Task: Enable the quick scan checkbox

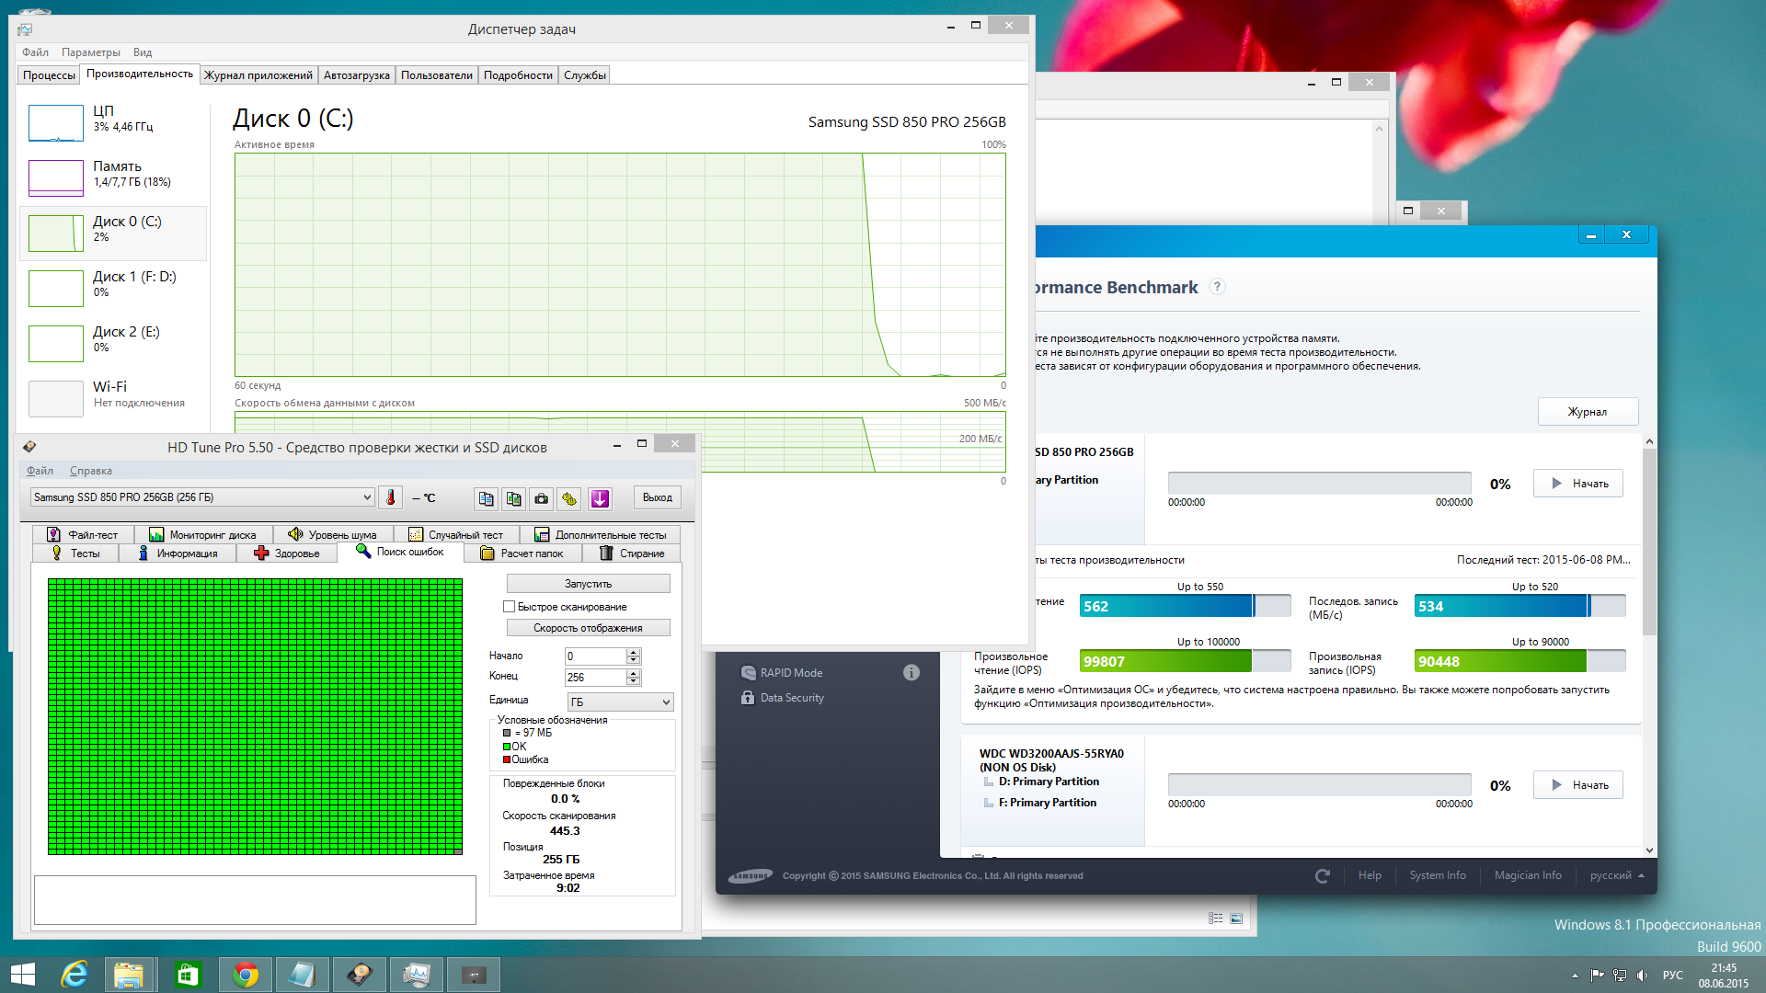Action: click(509, 607)
